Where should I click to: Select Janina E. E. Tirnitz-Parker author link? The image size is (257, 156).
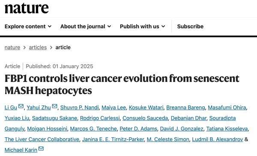pos(113,139)
